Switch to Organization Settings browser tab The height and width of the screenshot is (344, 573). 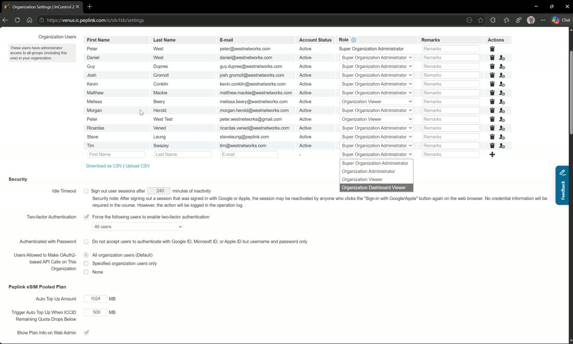click(42, 7)
